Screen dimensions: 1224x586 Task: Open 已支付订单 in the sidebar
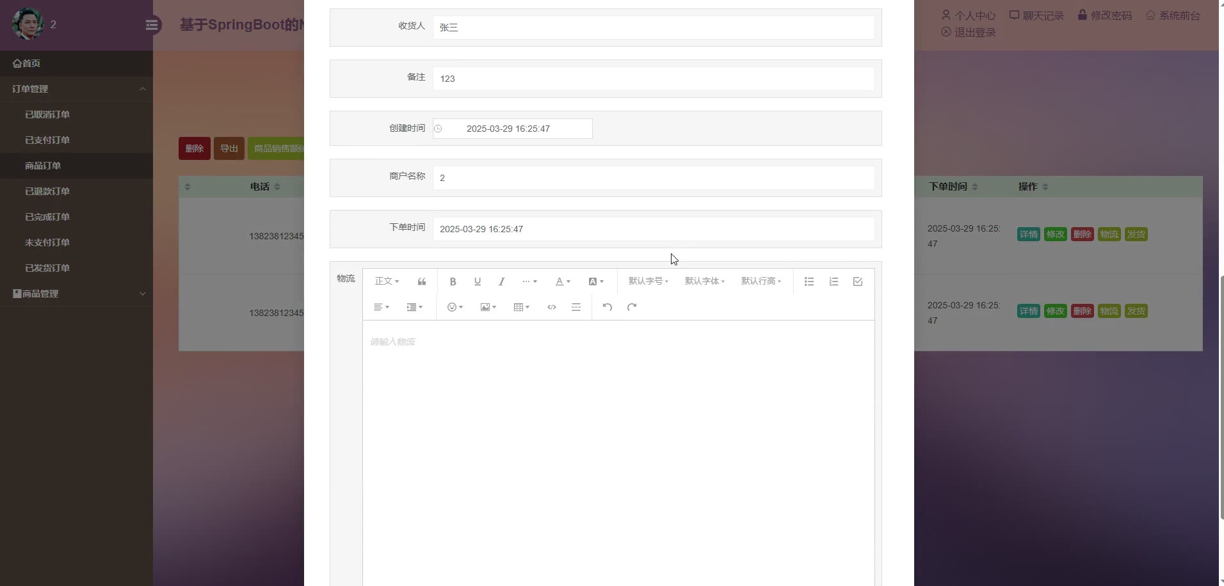(x=47, y=140)
